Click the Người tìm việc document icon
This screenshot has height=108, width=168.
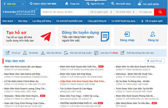[88, 3]
